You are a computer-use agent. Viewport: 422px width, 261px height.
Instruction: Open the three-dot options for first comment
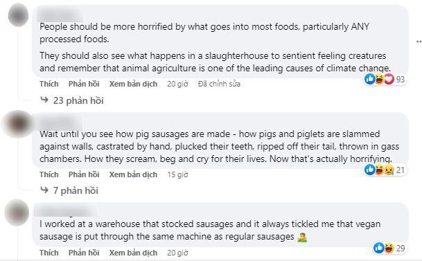coord(419,42)
